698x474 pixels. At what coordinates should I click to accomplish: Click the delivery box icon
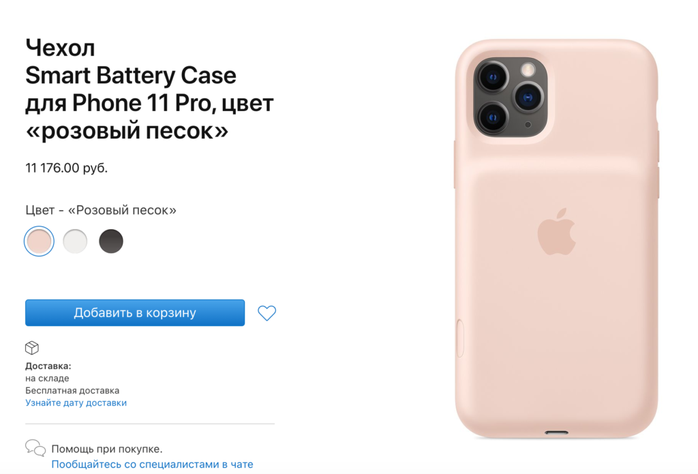click(31, 348)
